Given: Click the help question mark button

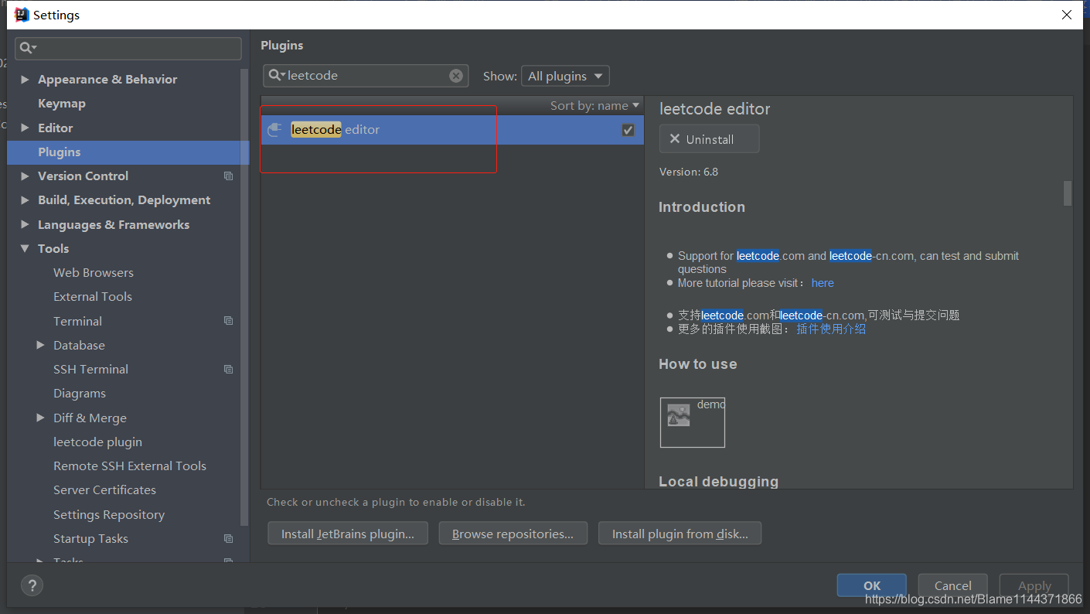Looking at the screenshot, I should [32, 585].
